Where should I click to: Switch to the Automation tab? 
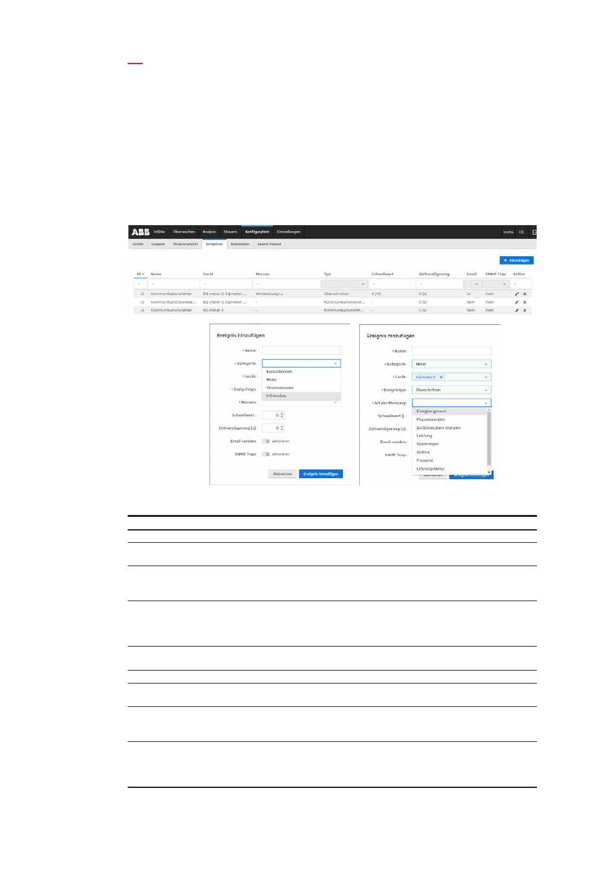coord(240,244)
